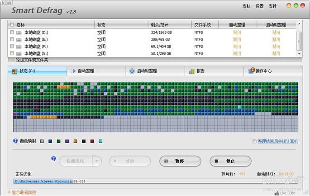
Task: Check the 本地磁盘 (E:) checkbox
Action: point(12,39)
